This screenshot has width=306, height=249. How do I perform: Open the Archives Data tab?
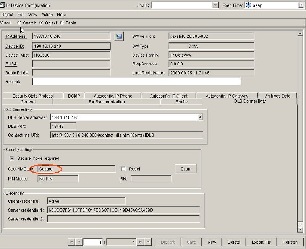tap(277, 96)
